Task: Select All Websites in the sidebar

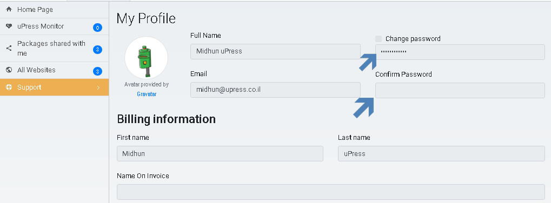Action: tap(55, 70)
